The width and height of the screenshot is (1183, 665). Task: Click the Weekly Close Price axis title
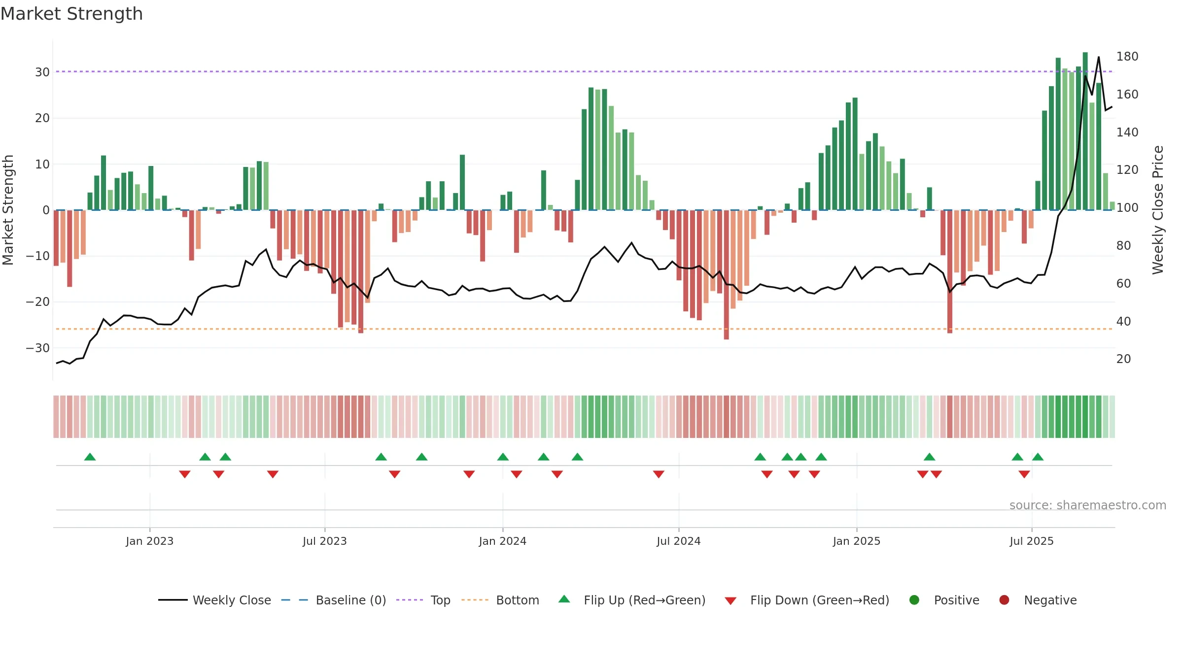pyautogui.click(x=1158, y=210)
